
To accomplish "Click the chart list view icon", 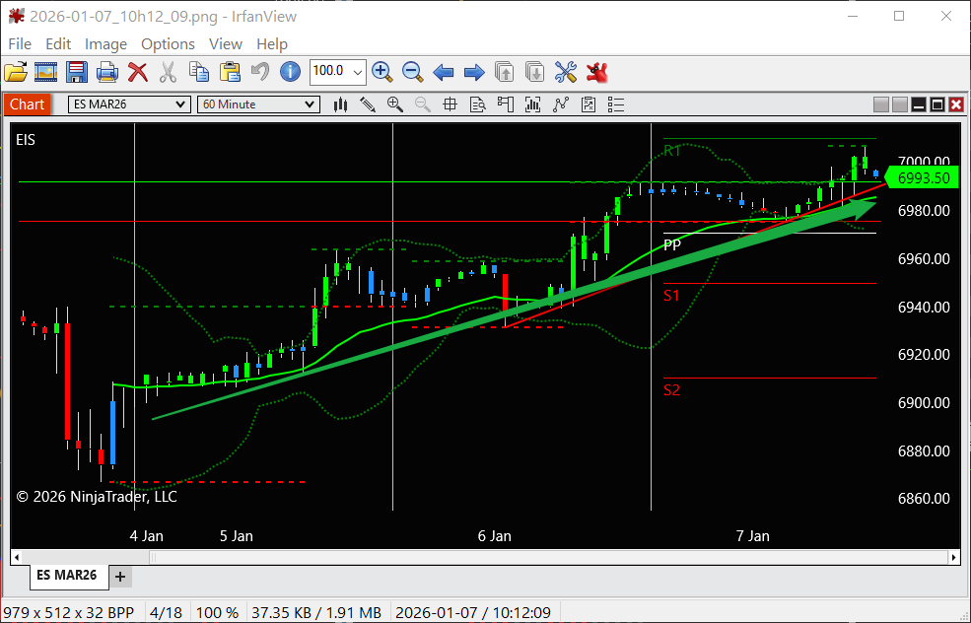I will coord(615,104).
